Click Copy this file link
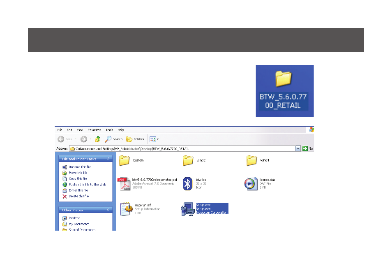The image size is (392, 273). (x=78, y=179)
